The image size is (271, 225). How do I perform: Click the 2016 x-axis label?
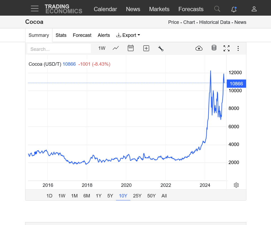point(48,185)
